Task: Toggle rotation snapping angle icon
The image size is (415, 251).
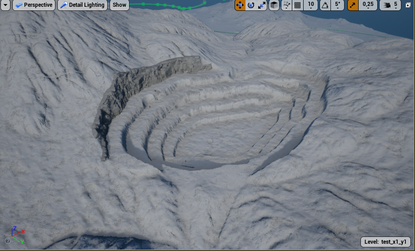Action: pyautogui.click(x=325, y=5)
